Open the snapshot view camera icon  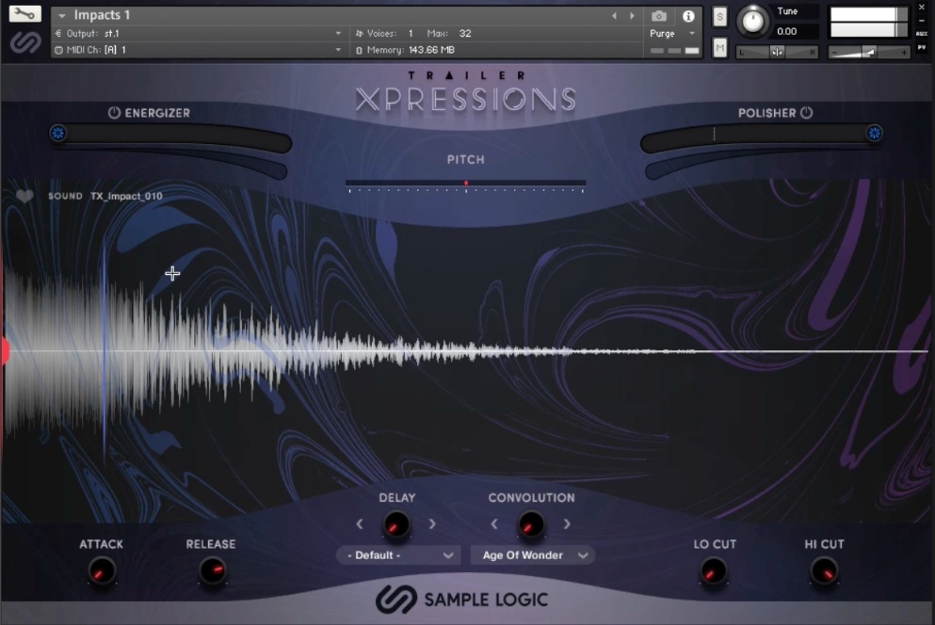point(659,16)
